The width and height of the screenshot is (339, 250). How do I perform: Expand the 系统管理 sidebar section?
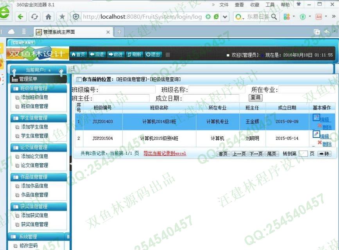click(35, 237)
